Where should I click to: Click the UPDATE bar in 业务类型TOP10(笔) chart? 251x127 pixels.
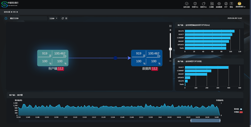(x=187, y=78)
